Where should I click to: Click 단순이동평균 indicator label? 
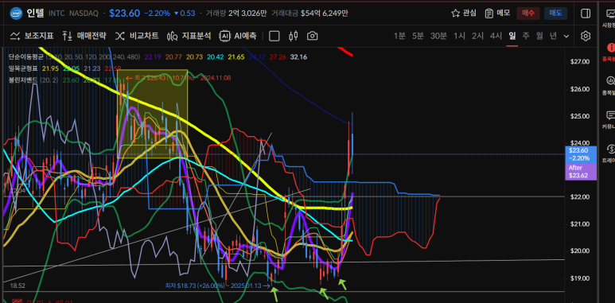point(26,56)
